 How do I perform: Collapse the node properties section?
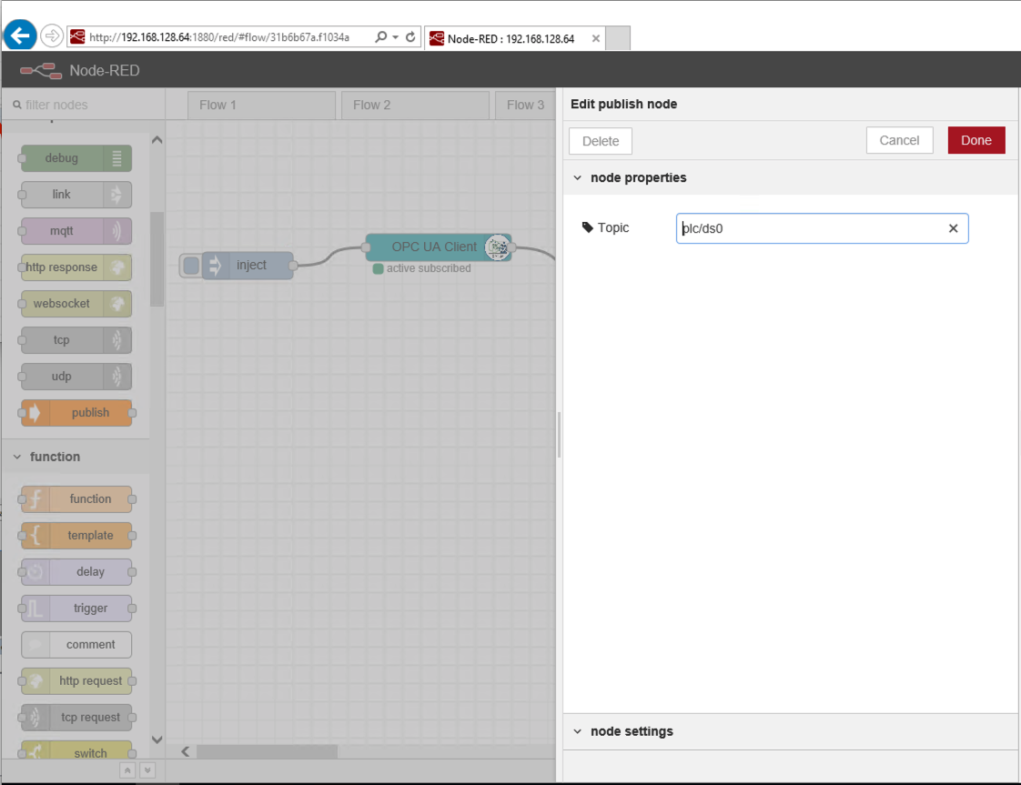point(578,177)
